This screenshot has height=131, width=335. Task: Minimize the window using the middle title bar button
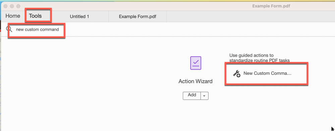[x=12, y=6]
